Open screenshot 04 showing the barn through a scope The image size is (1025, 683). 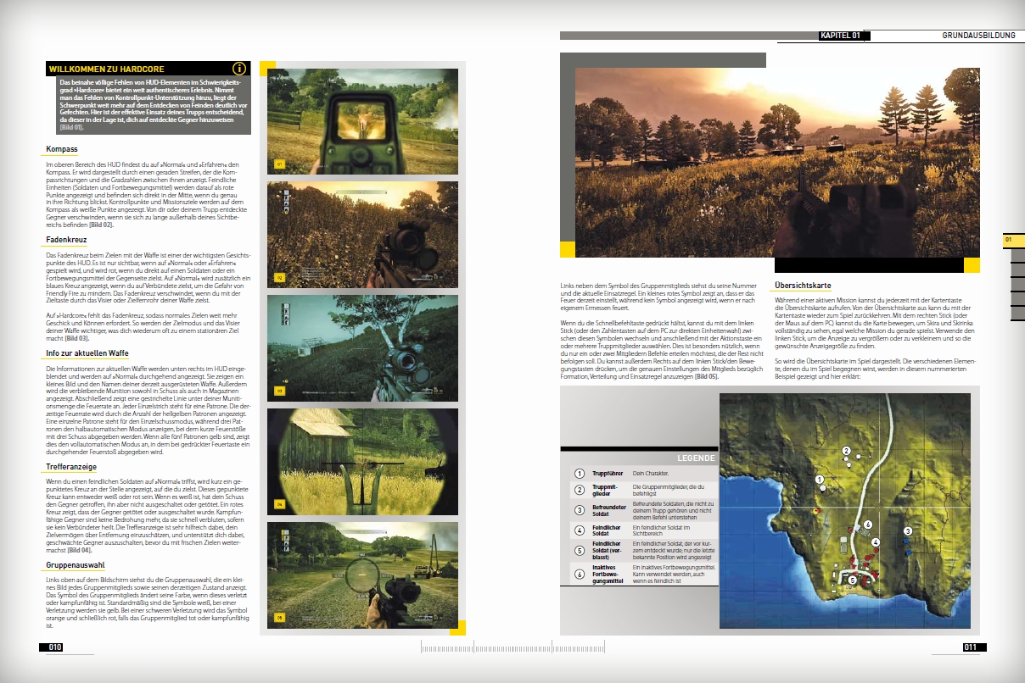363,460
